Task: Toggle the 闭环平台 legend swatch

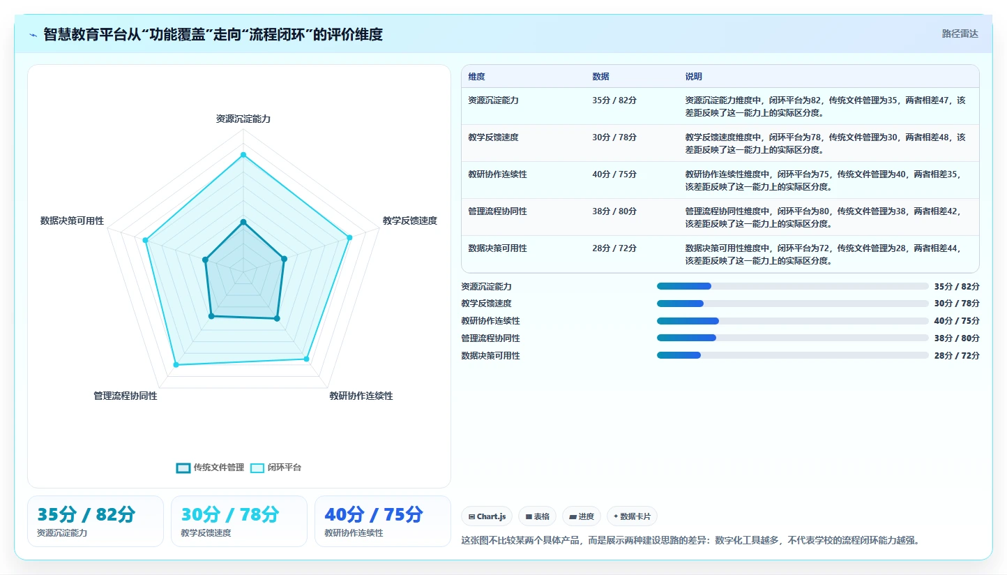Action: click(257, 468)
